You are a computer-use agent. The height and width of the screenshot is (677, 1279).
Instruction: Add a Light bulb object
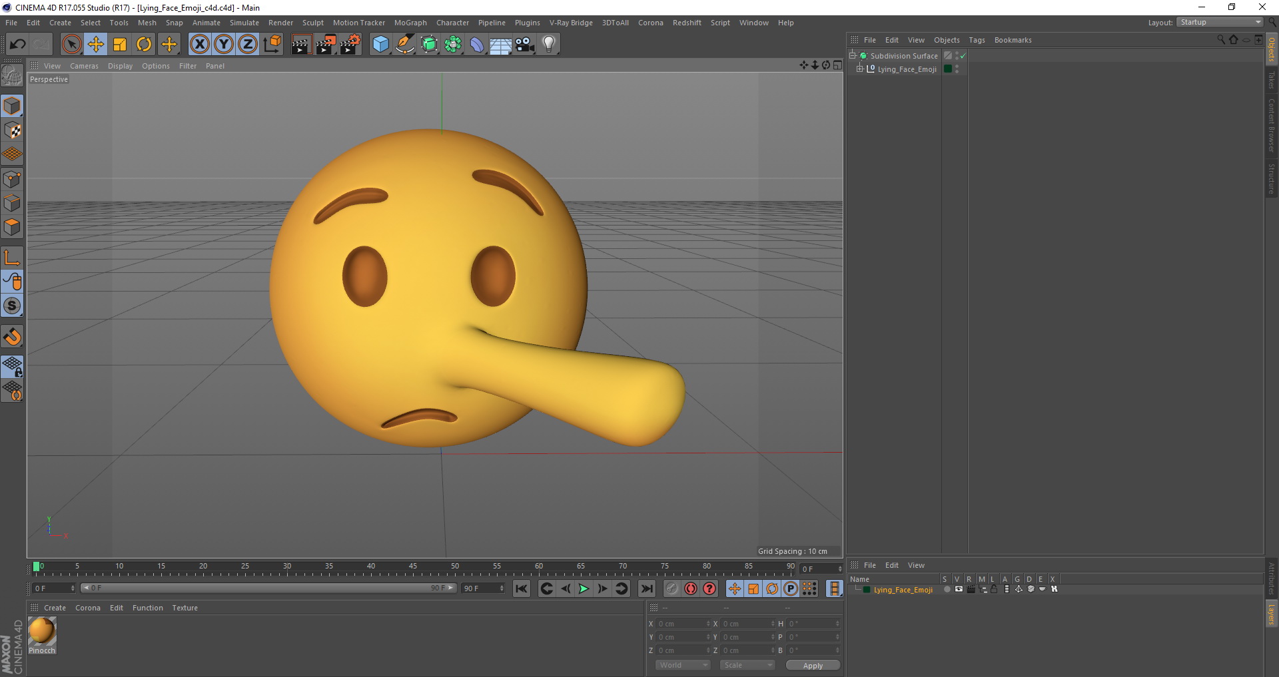(549, 45)
